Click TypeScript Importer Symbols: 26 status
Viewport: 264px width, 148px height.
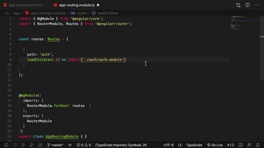click(121, 145)
